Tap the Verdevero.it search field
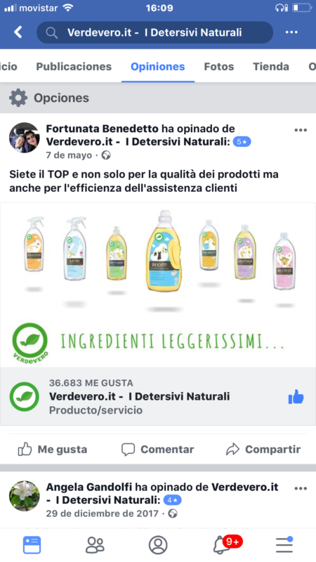 [154, 32]
